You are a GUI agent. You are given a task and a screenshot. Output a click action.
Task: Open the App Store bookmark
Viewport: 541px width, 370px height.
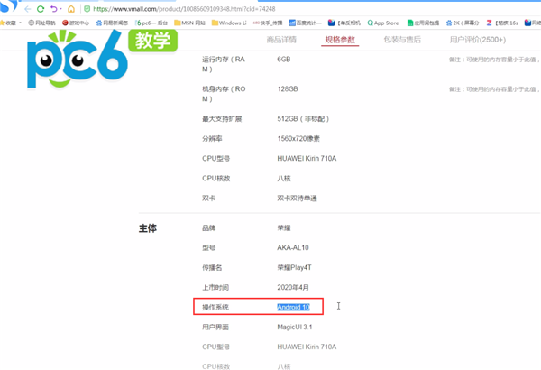pos(383,23)
